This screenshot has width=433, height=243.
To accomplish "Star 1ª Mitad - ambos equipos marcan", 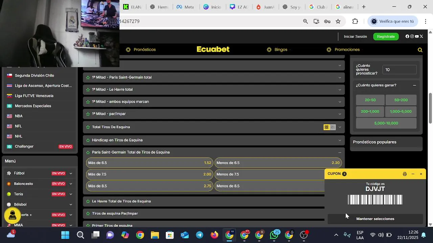I will tap(88, 102).
